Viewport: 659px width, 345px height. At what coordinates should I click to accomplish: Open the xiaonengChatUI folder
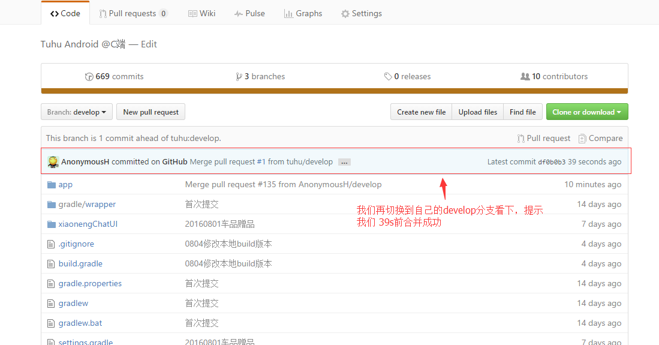point(88,224)
